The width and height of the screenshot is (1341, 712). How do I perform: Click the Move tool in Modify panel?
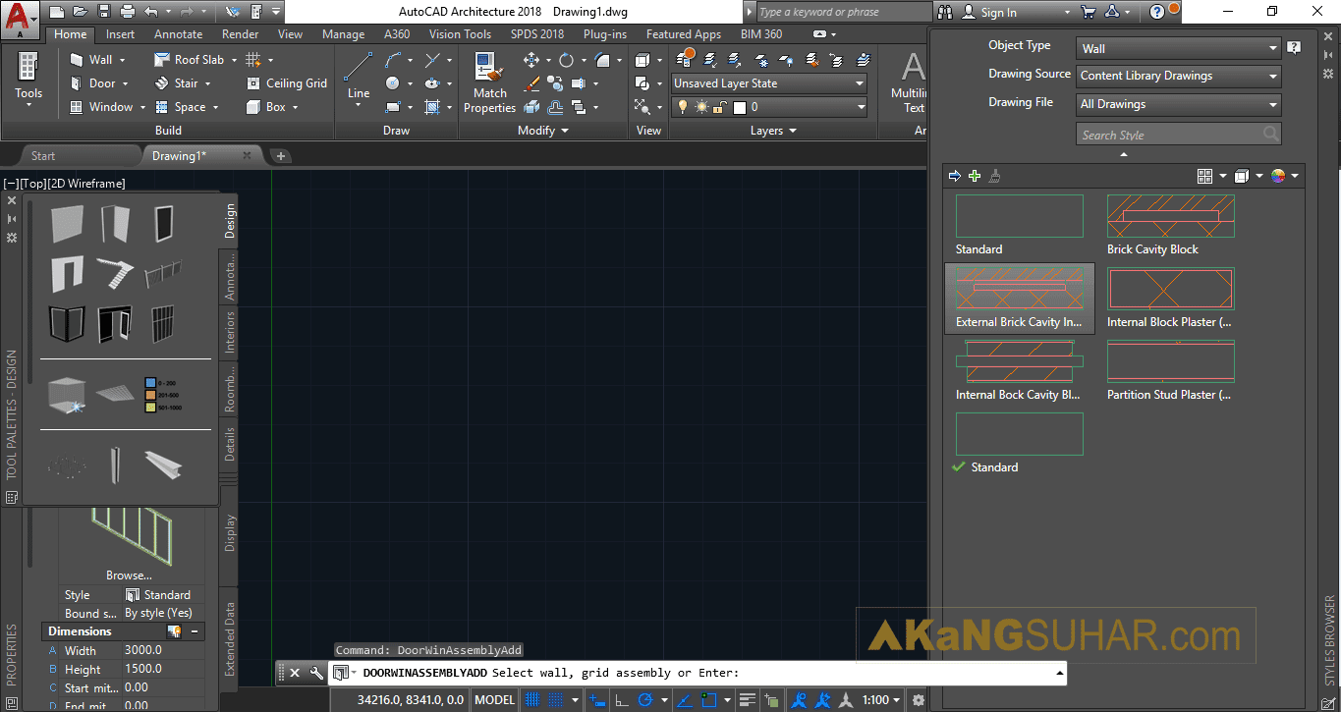tap(531, 60)
